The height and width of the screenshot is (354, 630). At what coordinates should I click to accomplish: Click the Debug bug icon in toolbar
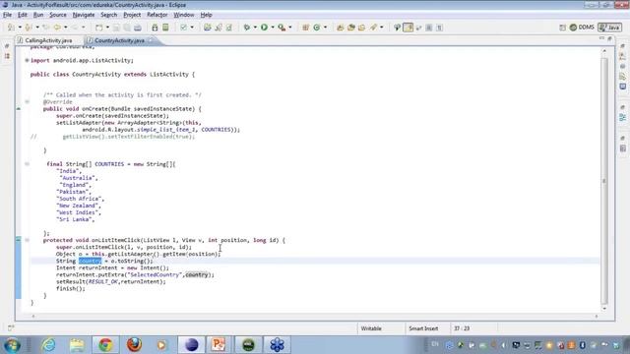point(247,28)
